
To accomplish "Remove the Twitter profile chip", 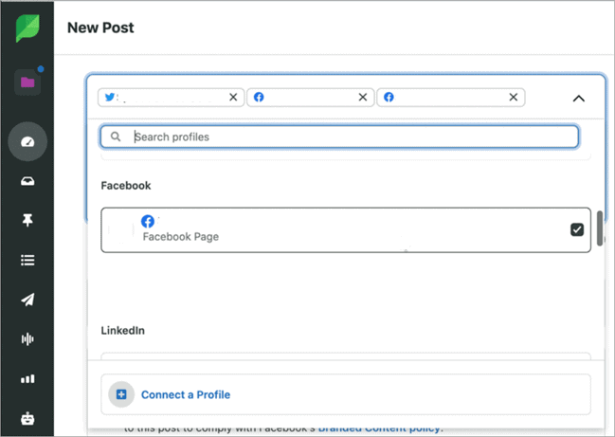I will tap(233, 98).
